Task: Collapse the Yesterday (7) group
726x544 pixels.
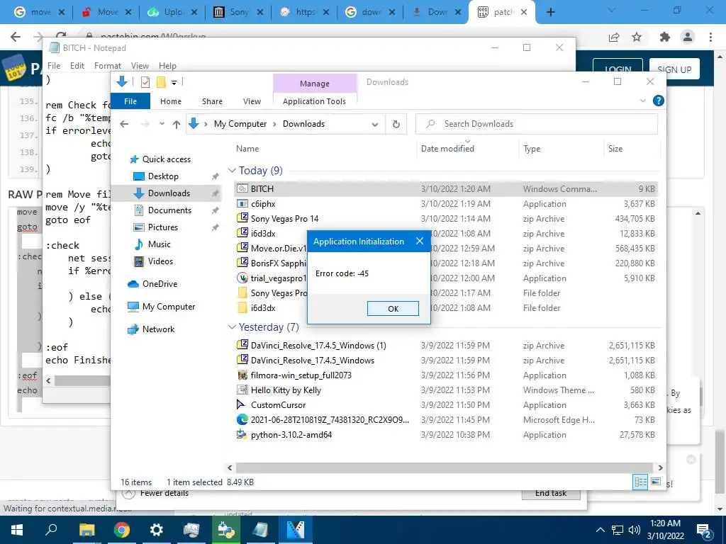Action: [x=232, y=327]
